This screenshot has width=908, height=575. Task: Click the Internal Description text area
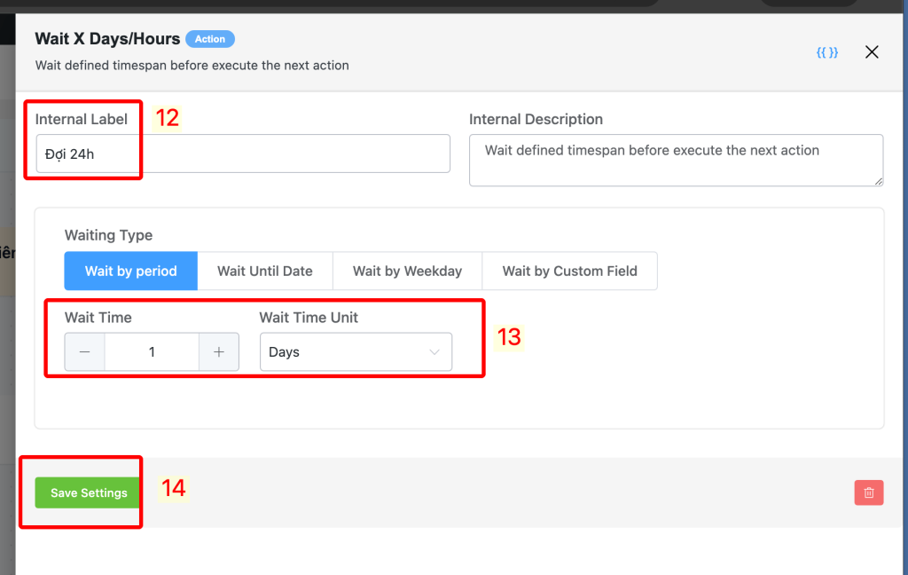pyautogui.click(x=676, y=160)
